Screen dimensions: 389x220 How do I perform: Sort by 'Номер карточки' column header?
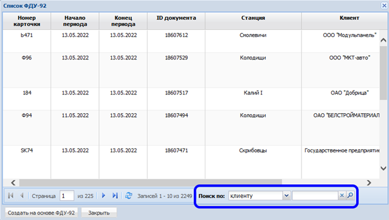27,21
